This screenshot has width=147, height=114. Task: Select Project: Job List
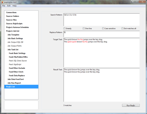click(x=21, y=31)
